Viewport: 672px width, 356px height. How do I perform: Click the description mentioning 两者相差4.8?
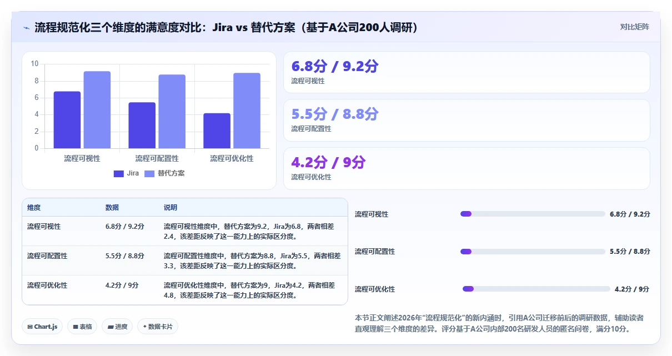249,290
